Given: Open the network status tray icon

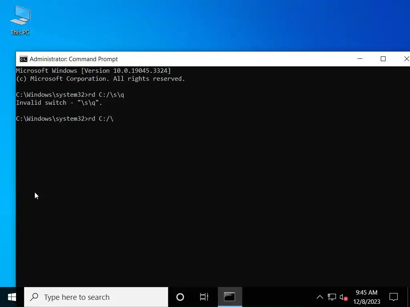Looking at the screenshot, I should tap(332, 297).
